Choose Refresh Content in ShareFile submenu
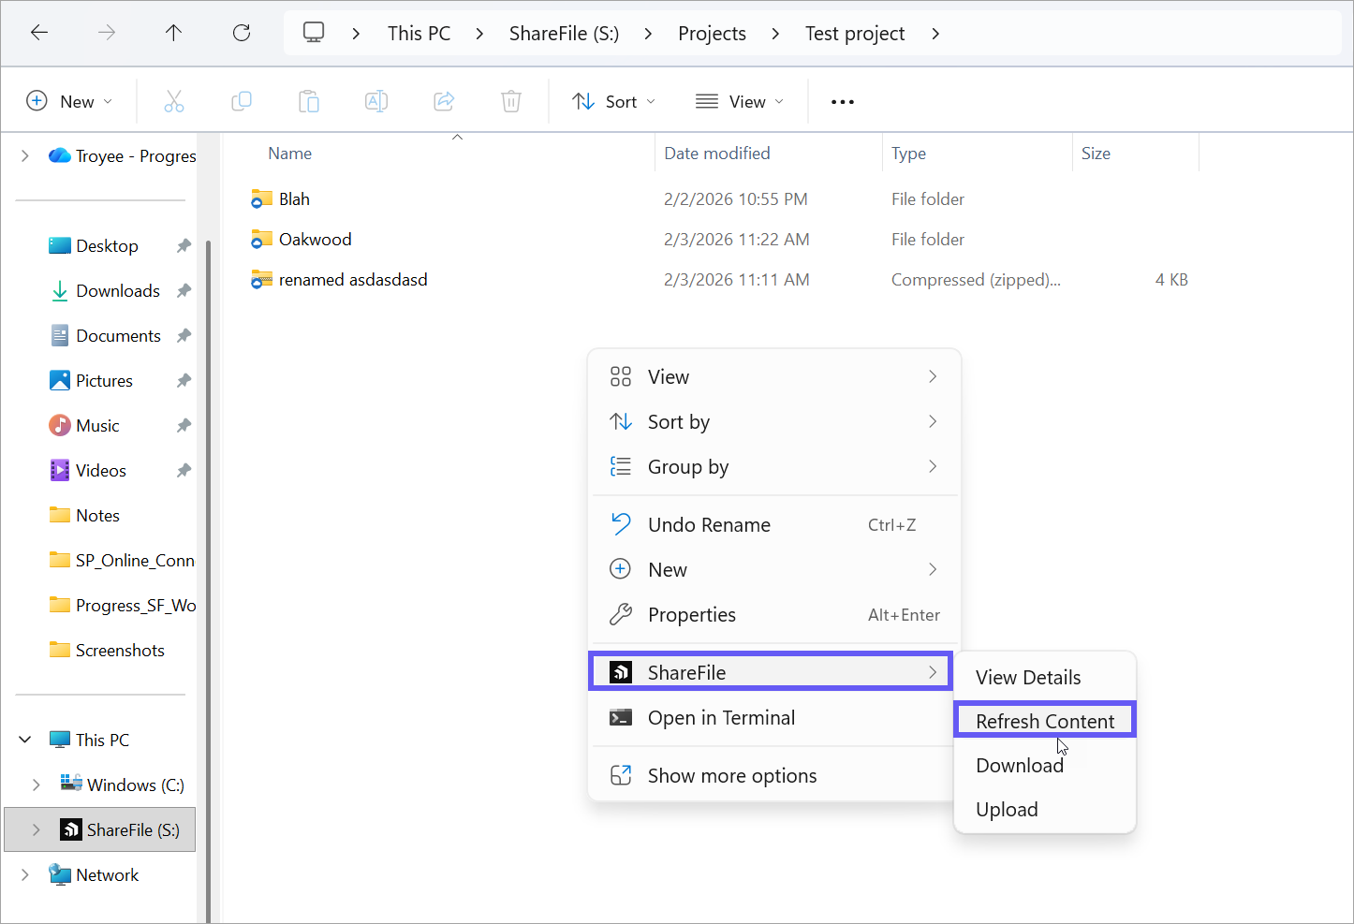The height and width of the screenshot is (924, 1354). click(1045, 721)
